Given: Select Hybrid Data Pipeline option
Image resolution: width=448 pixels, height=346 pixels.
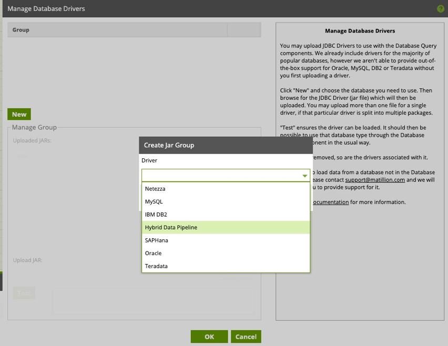Looking at the screenshot, I should [x=226, y=228].
